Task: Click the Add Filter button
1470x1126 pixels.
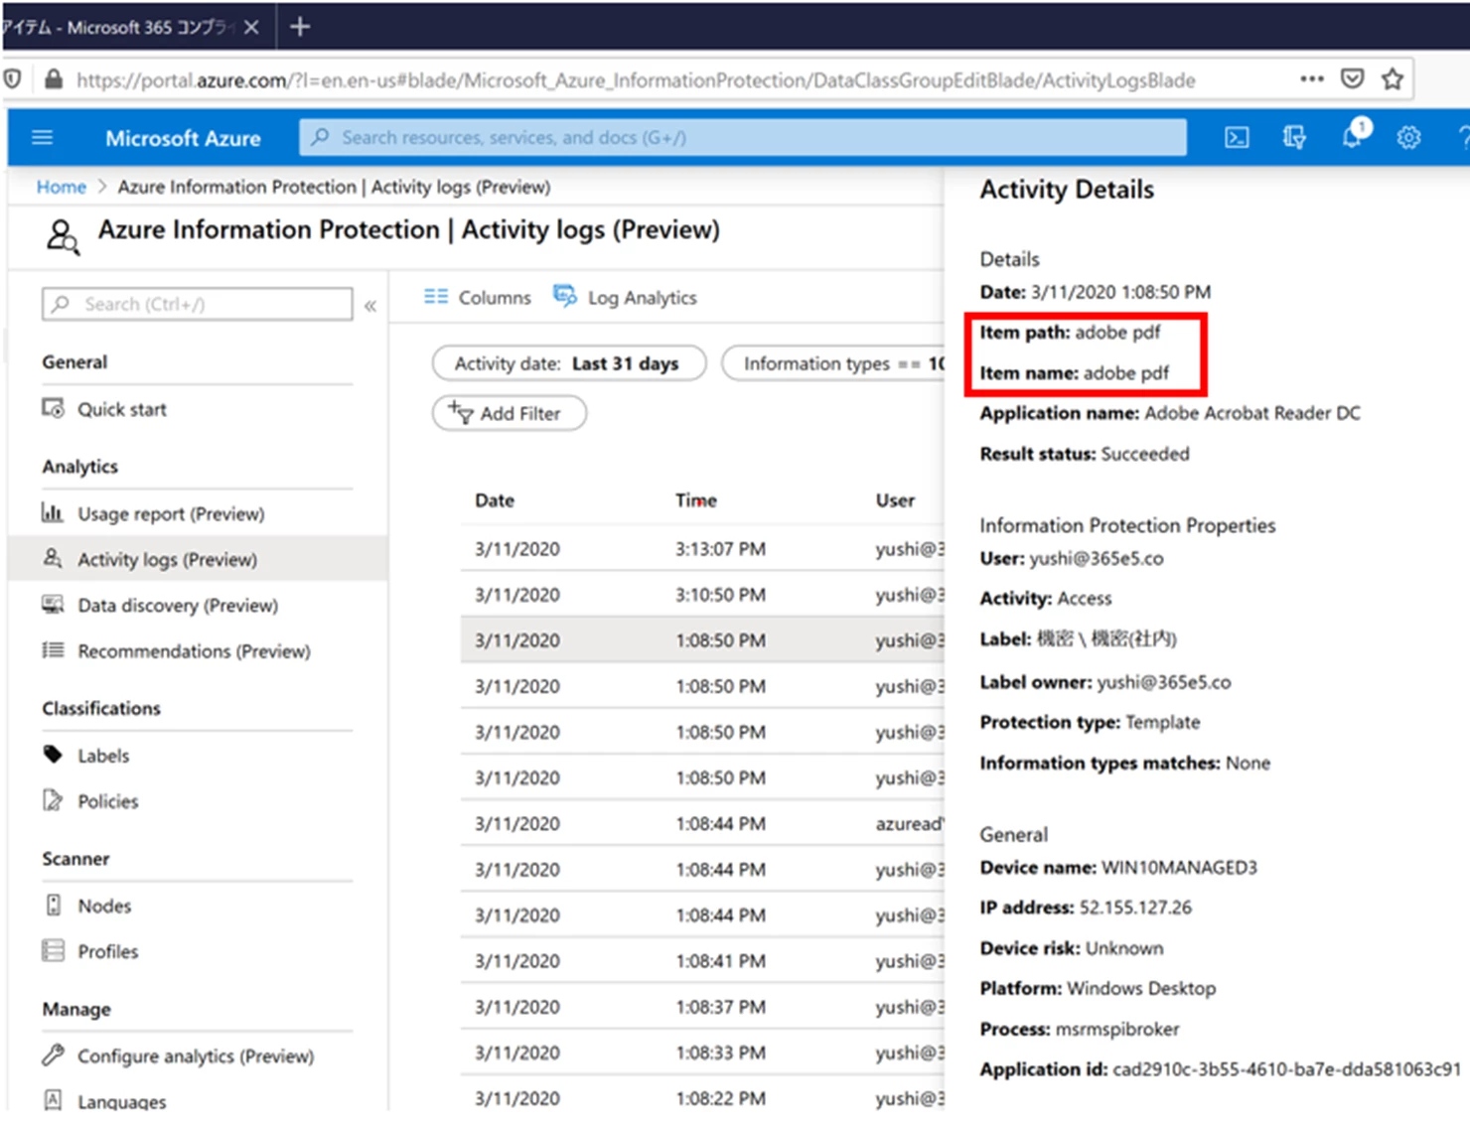Action: pyautogui.click(x=510, y=412)
